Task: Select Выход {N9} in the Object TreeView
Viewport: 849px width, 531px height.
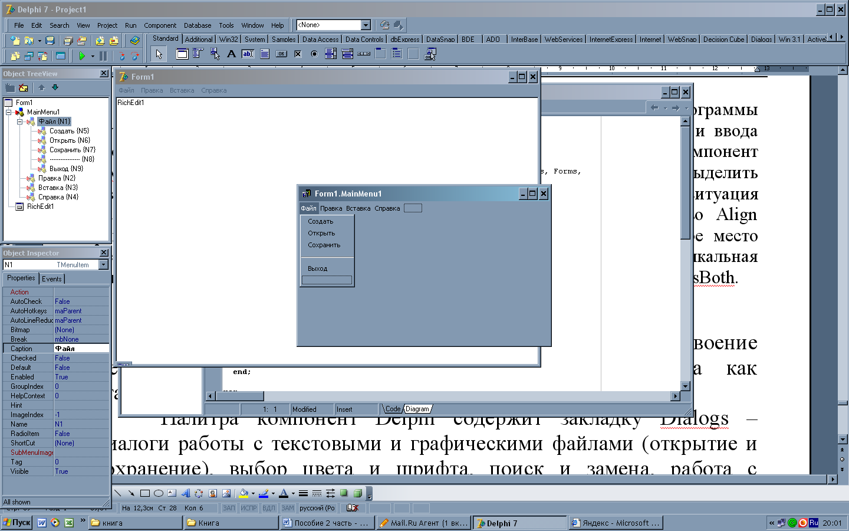Action: [66, 169]
